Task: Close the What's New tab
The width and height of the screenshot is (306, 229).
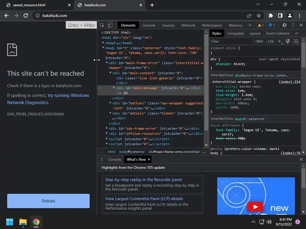Action: pos(149,160)
